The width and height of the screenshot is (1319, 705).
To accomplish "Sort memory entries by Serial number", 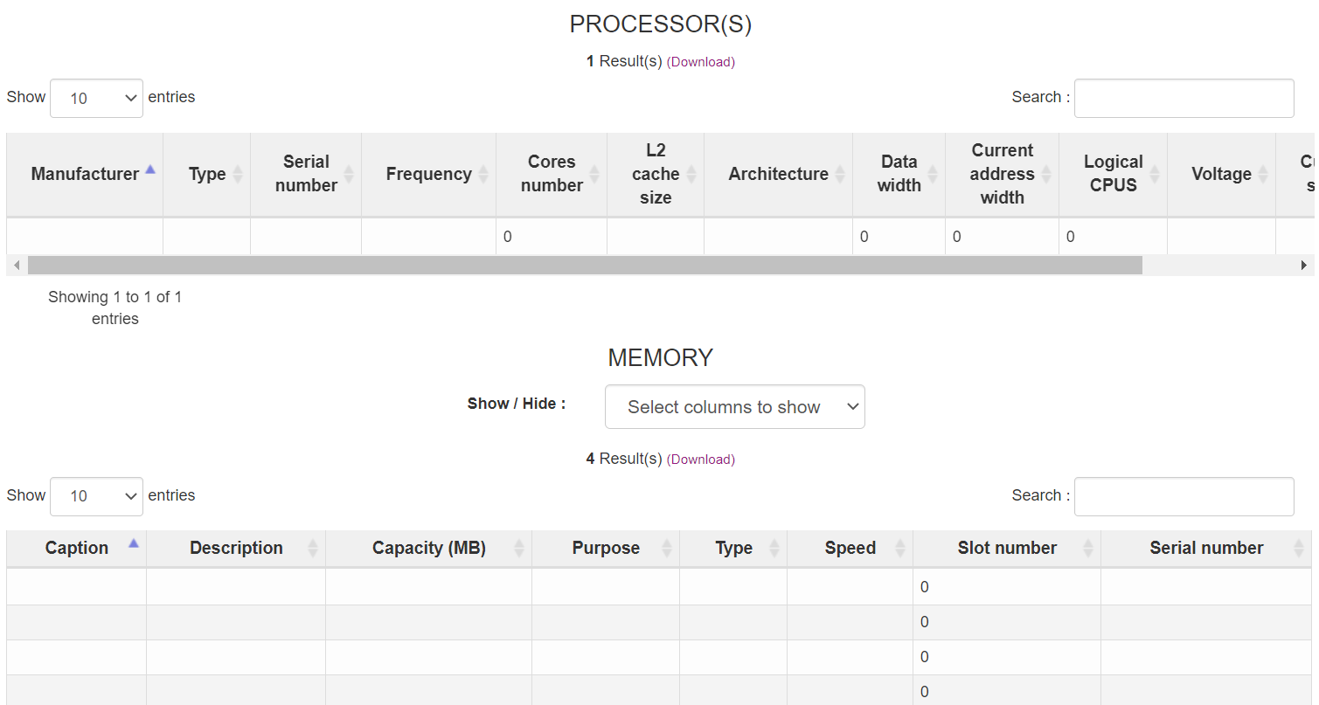I will [1206, 548].
